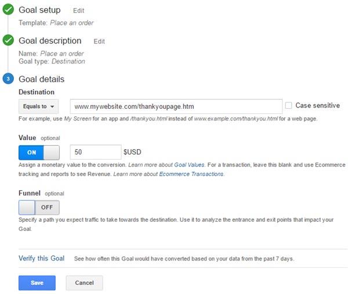Edit the Goal description step
The width and height of the screenshot is (348, 294).
coord(99,42)
